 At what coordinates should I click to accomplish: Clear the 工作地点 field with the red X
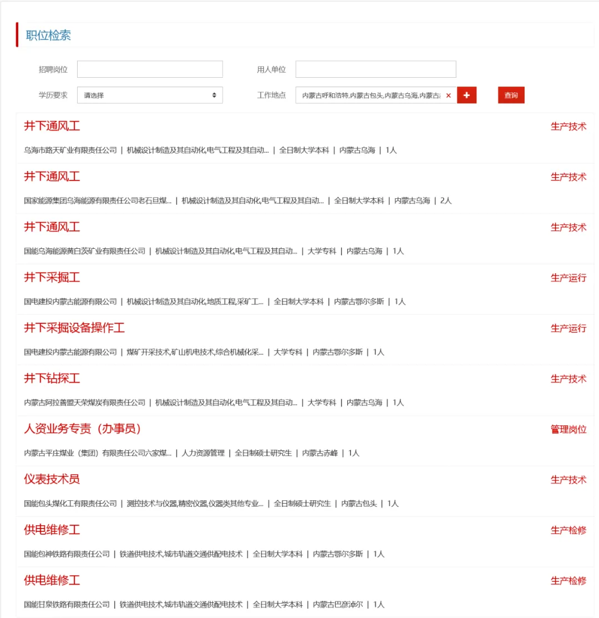pyautogui.click(x=448, y=96)
